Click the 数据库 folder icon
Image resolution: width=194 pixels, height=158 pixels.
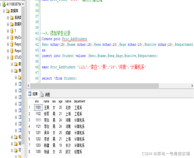(x=8, y=11)
